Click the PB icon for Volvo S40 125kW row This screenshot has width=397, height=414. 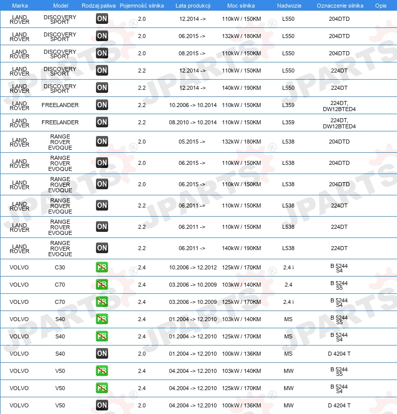(x=102, y=336)
